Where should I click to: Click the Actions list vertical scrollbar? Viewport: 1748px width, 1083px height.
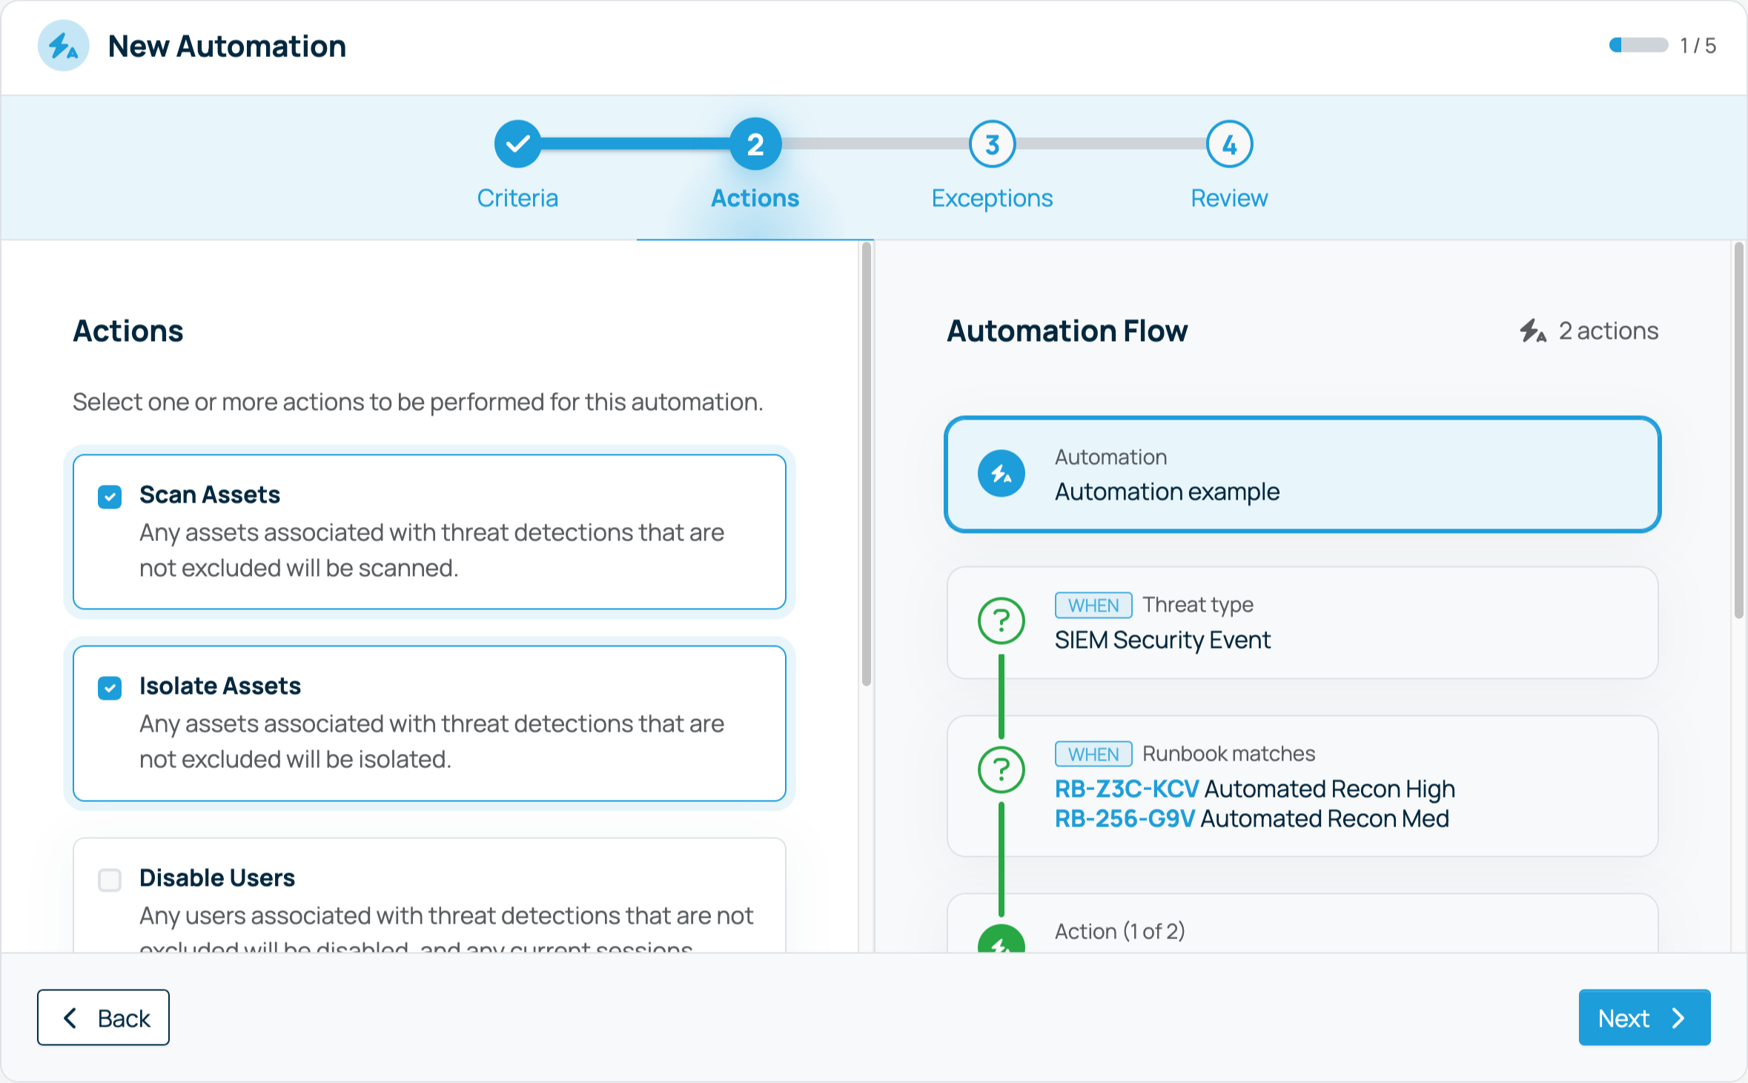[866, 465]
